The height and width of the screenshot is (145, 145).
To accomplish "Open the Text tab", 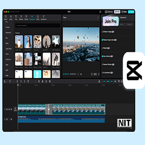I will (16, 18).
